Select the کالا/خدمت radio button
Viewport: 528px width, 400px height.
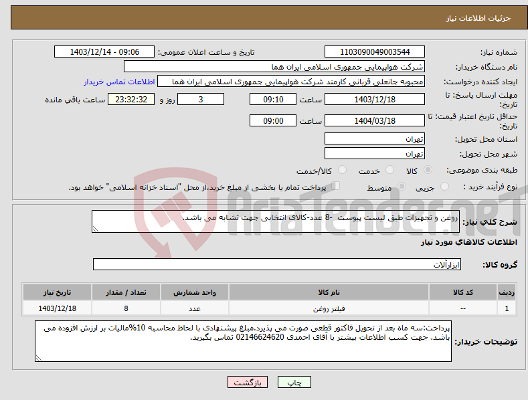342,170
